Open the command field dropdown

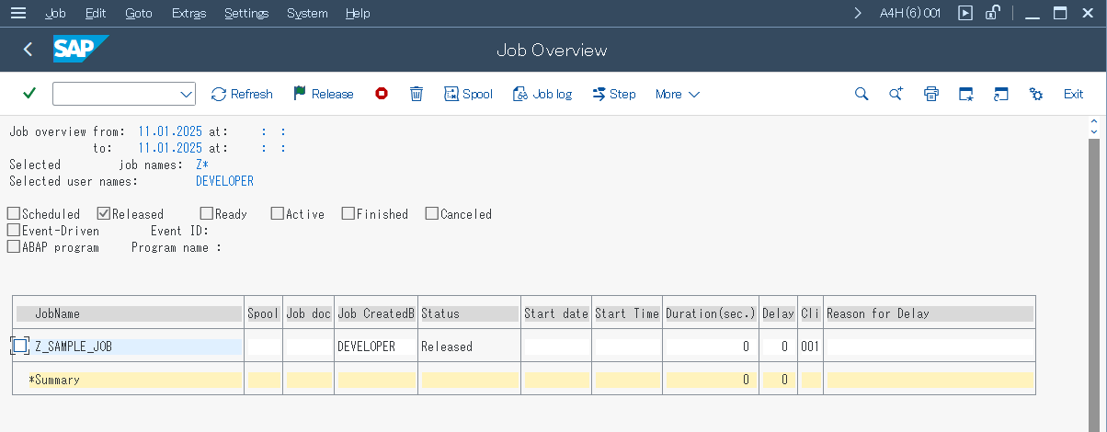coord(186,94)
